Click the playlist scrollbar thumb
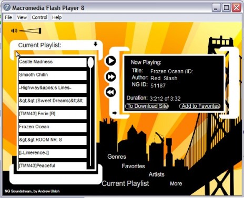This screenshot has height=198, width=244. point(90,62)
